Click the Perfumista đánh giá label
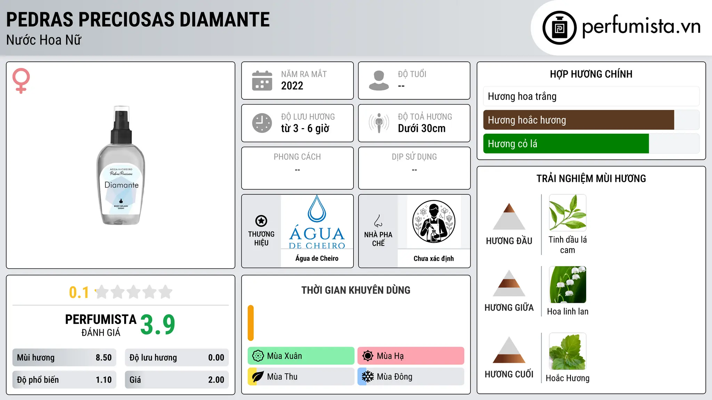 pos(101,325)
